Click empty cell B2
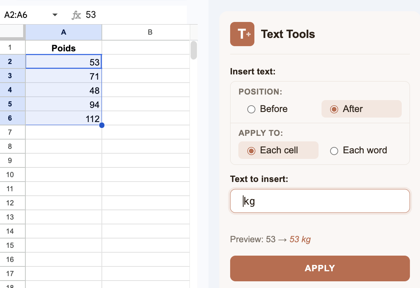Viewport: 420px width, 288px height. [145, 62]
